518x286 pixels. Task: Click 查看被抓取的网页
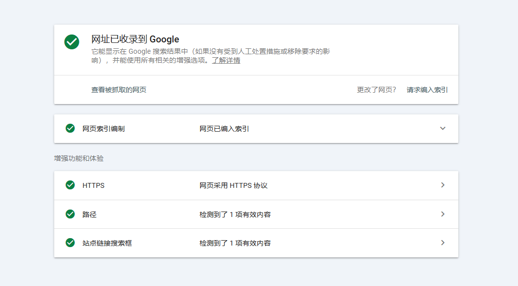(x=119, y=90)
